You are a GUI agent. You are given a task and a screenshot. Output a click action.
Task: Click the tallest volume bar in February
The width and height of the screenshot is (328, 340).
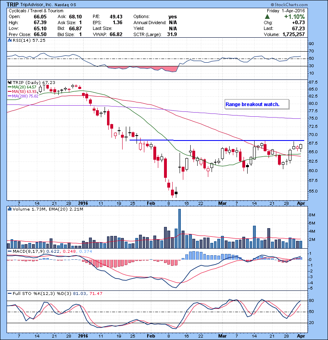coord(180,229)
